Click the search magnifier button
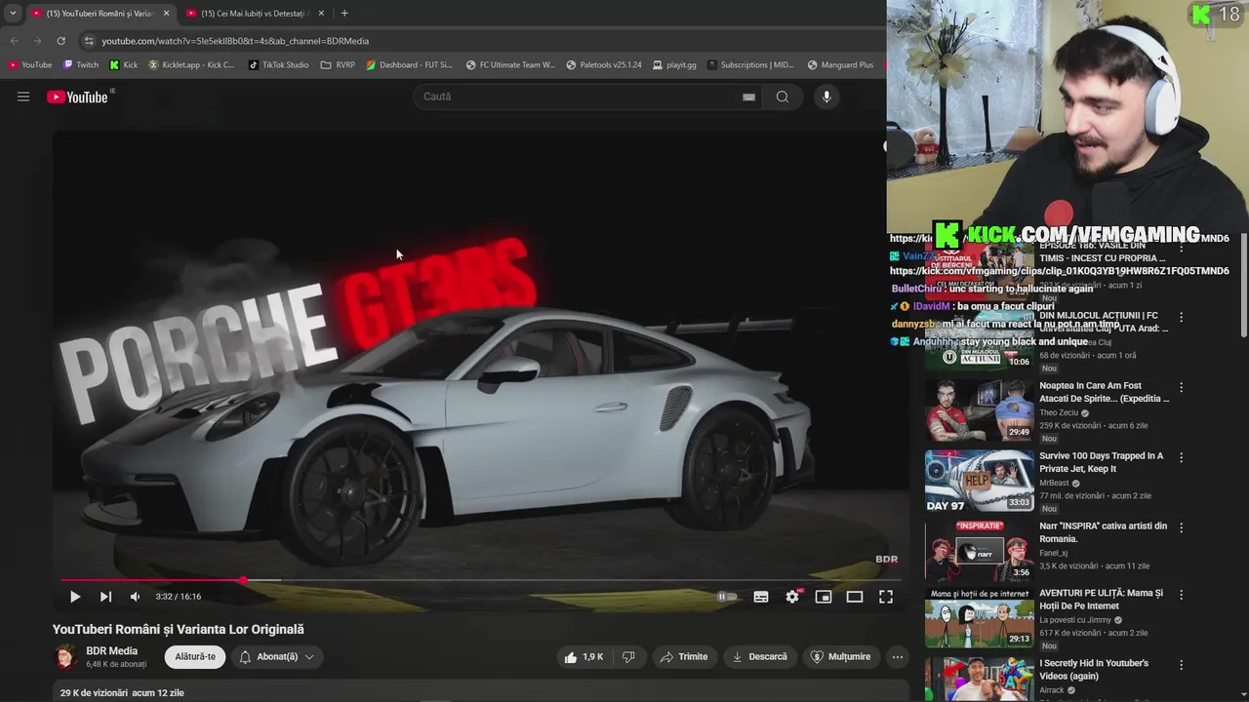Image resolution: width=1249 pixels, height=702 pixels. (x=783, y=97)
